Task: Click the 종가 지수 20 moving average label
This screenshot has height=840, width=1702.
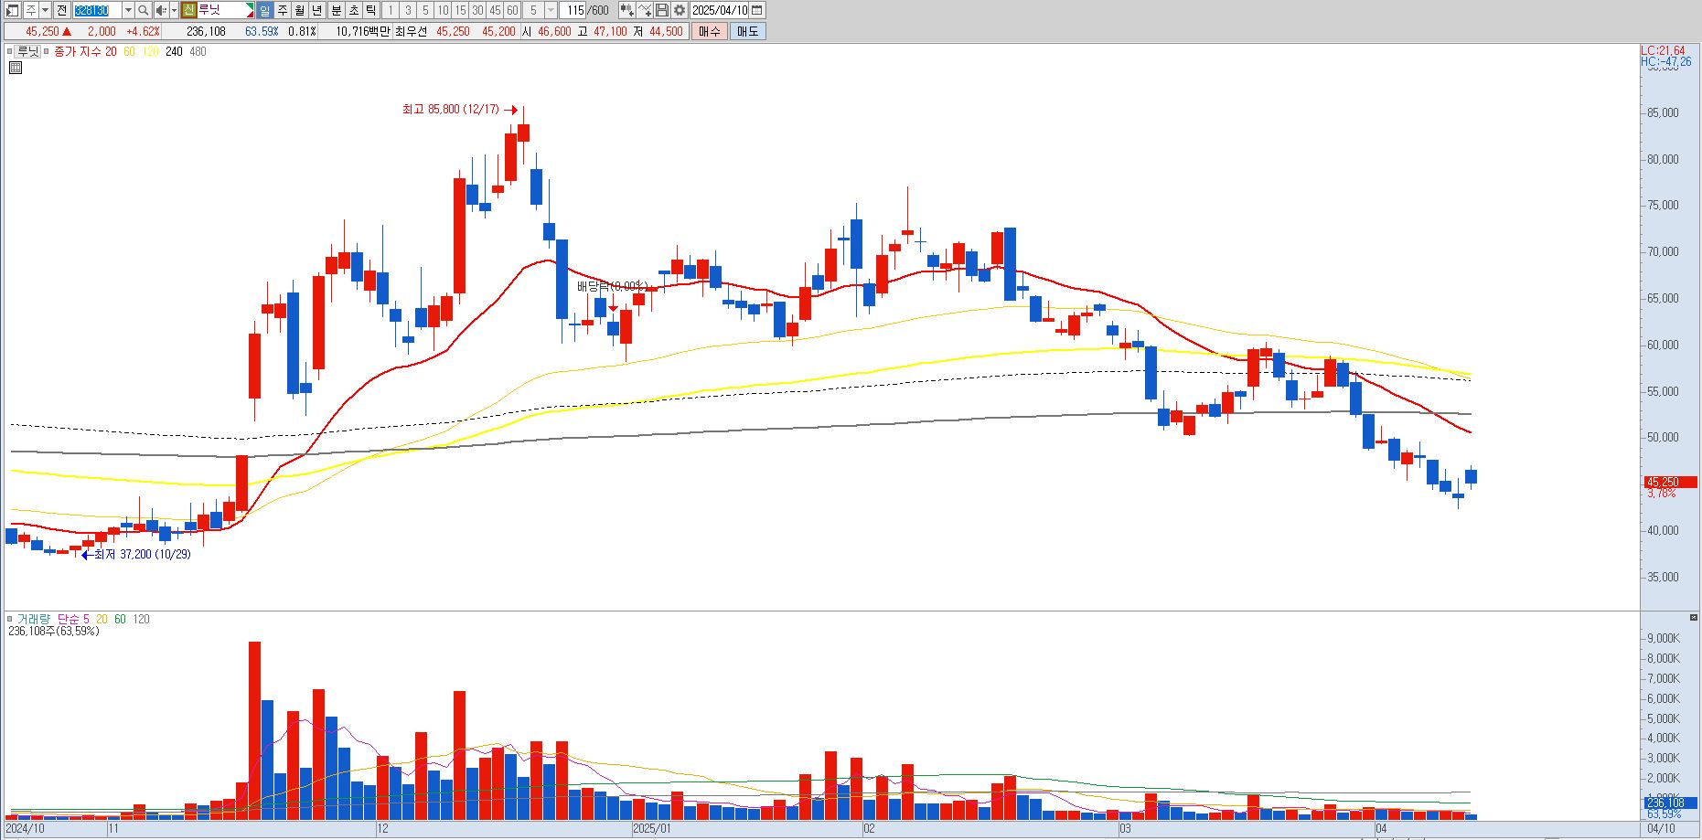Action: (86, 51)
